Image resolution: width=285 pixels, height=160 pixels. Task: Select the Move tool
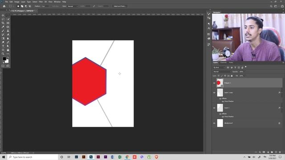coord(3,15)
